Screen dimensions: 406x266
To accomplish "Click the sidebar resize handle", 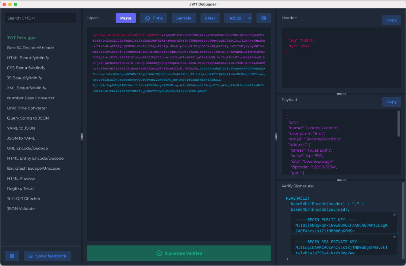I will coord(82,137).
